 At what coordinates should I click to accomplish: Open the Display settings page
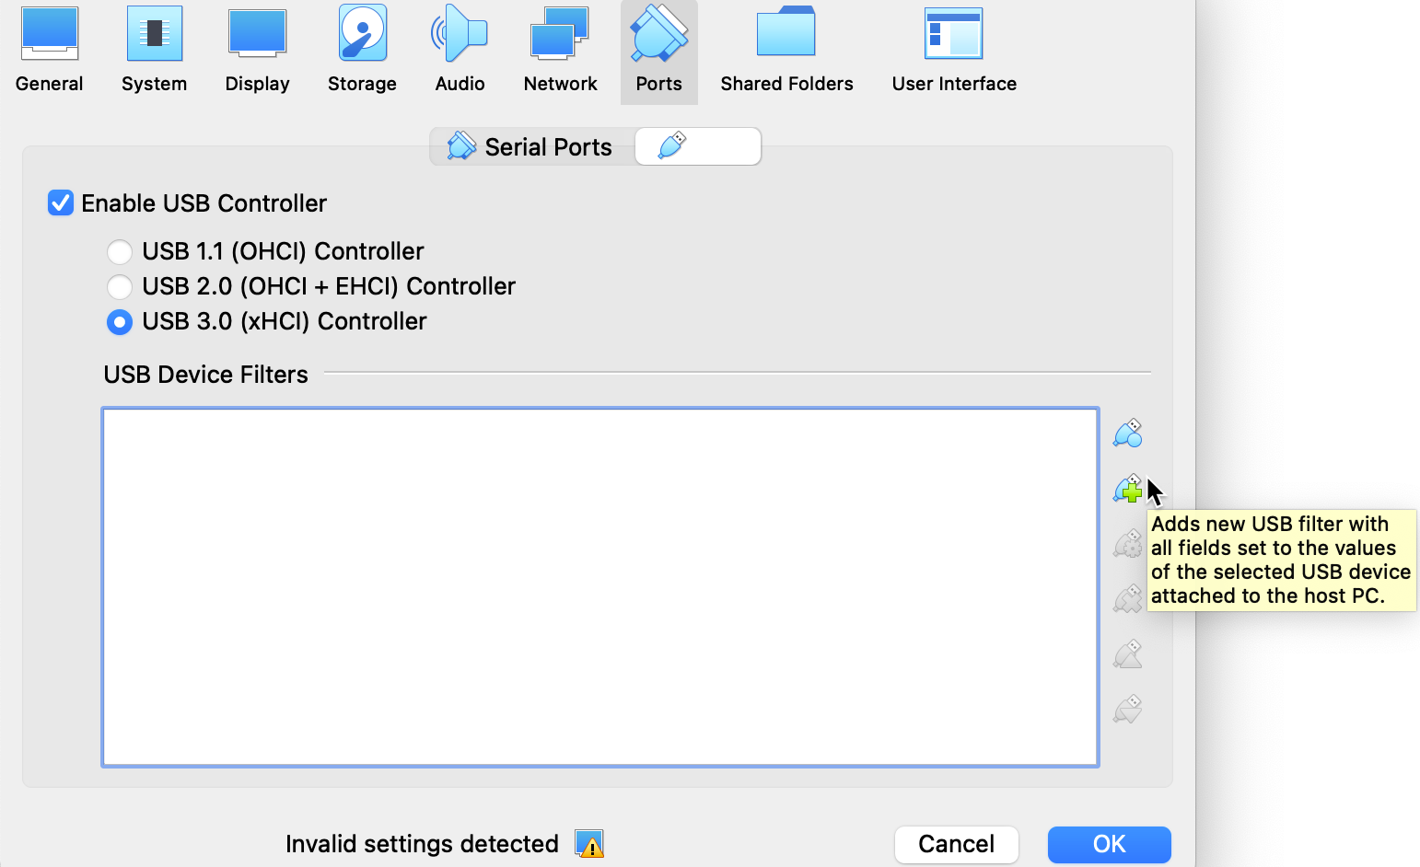coord(257,46)
